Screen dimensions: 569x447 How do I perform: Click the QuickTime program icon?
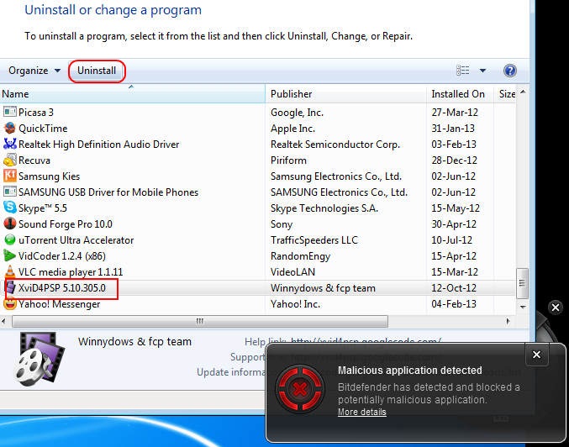10,128
